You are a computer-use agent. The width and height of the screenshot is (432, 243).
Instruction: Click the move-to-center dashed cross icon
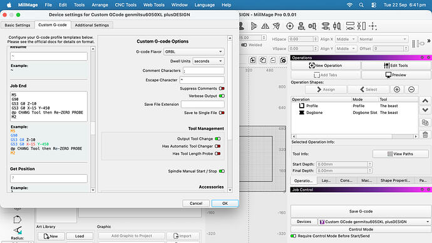373,26
